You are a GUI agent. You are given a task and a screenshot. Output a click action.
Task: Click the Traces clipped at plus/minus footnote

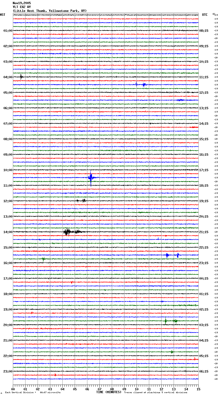click(x=156, y=392)
